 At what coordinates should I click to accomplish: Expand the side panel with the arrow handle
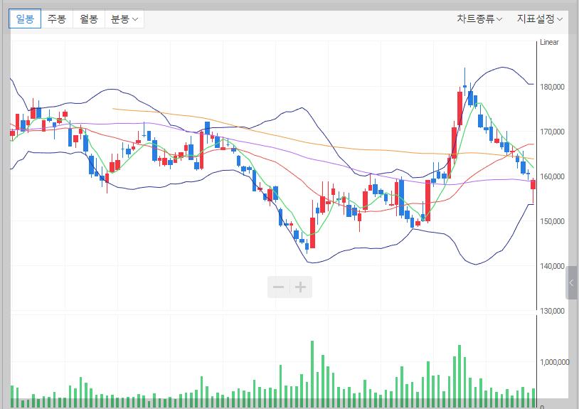click(571, 283)
